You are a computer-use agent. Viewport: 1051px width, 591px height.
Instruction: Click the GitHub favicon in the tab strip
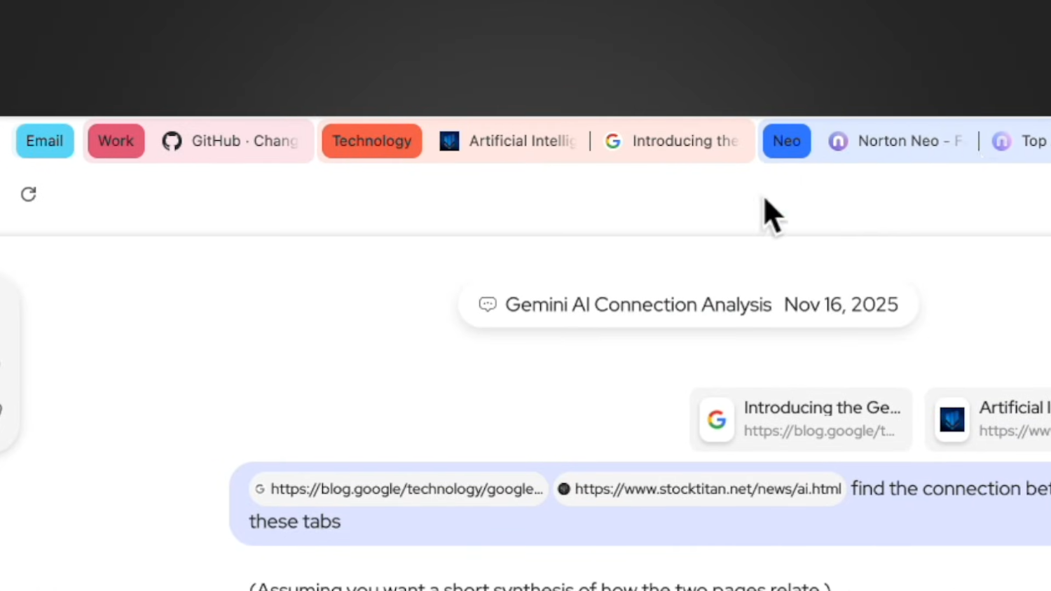click(172, 141)
